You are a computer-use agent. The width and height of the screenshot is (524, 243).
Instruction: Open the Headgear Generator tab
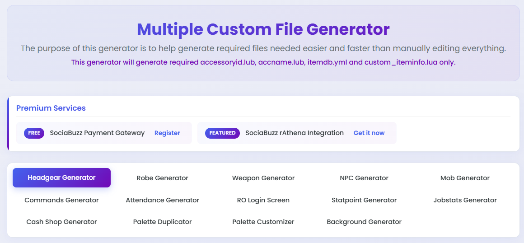tap(61, 178)
